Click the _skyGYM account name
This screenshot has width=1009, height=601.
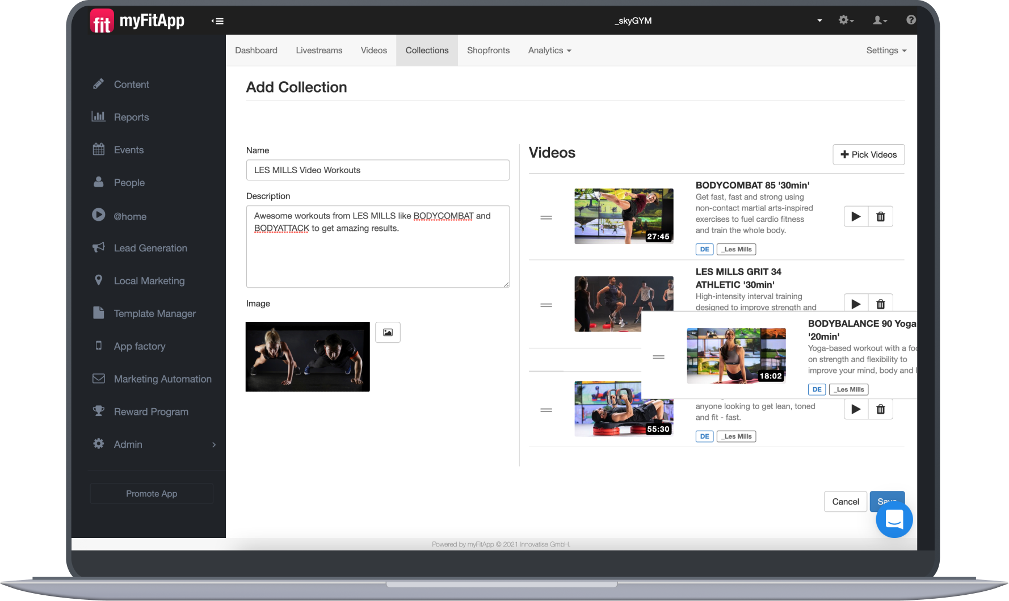click(633, 20)
